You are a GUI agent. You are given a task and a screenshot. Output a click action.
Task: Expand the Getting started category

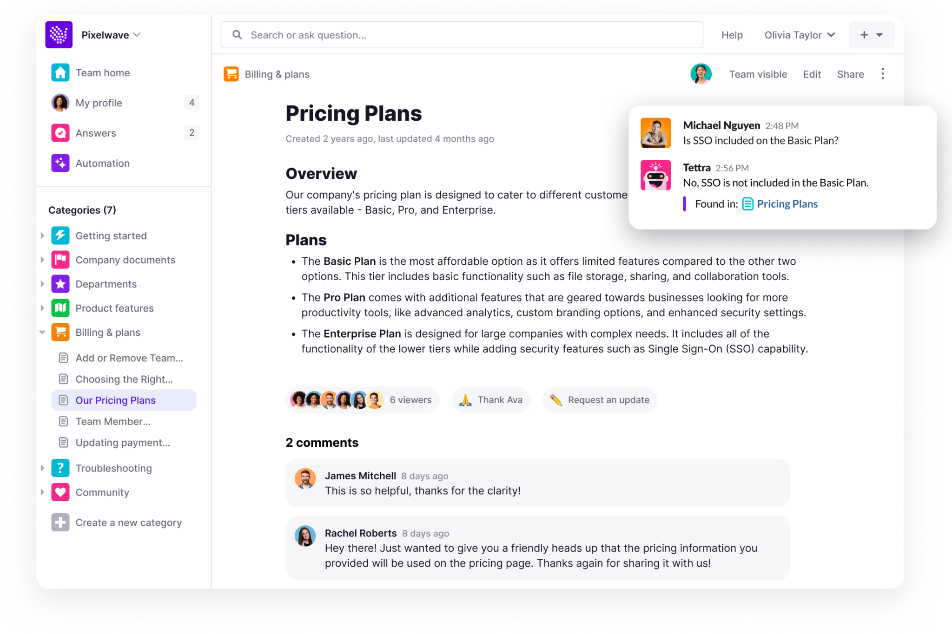[42, 235]
